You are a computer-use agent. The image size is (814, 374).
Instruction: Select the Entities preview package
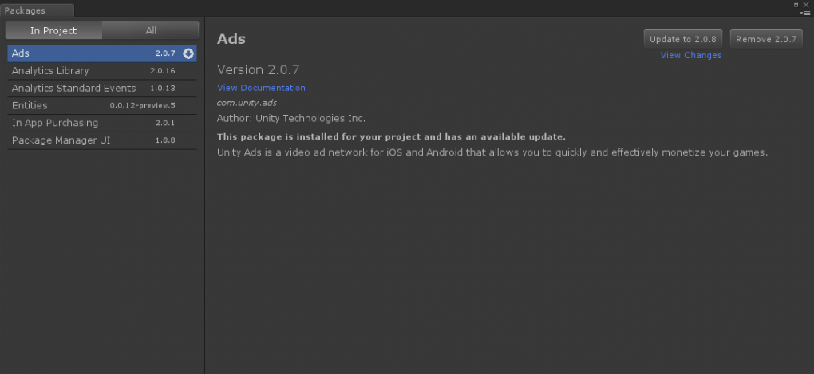102,106
